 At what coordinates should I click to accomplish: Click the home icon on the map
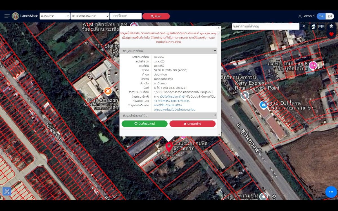(313, 27)
